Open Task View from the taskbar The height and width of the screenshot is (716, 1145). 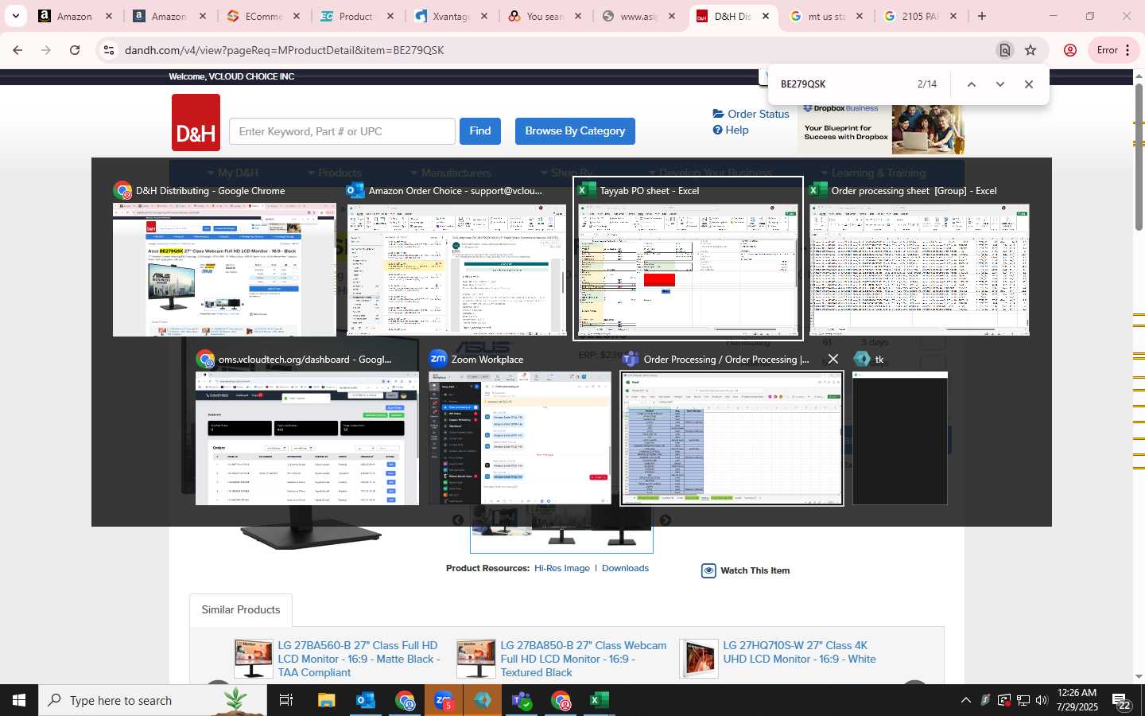[x=286, y=700]
